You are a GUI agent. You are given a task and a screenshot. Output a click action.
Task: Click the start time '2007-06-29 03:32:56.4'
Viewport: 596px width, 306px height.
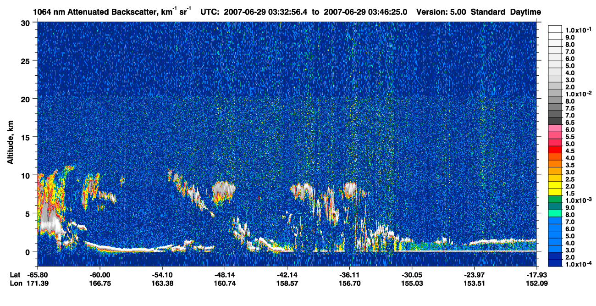266,12
